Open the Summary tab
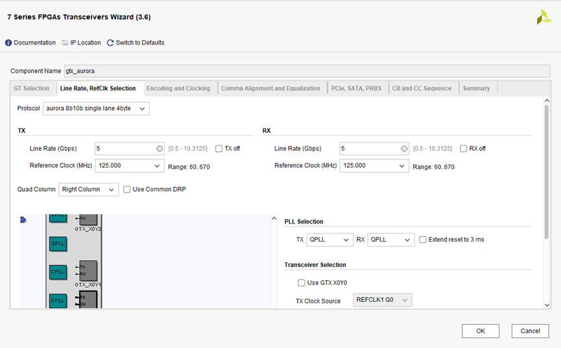This screenshot has height=348, width=561. pos(476,88)
